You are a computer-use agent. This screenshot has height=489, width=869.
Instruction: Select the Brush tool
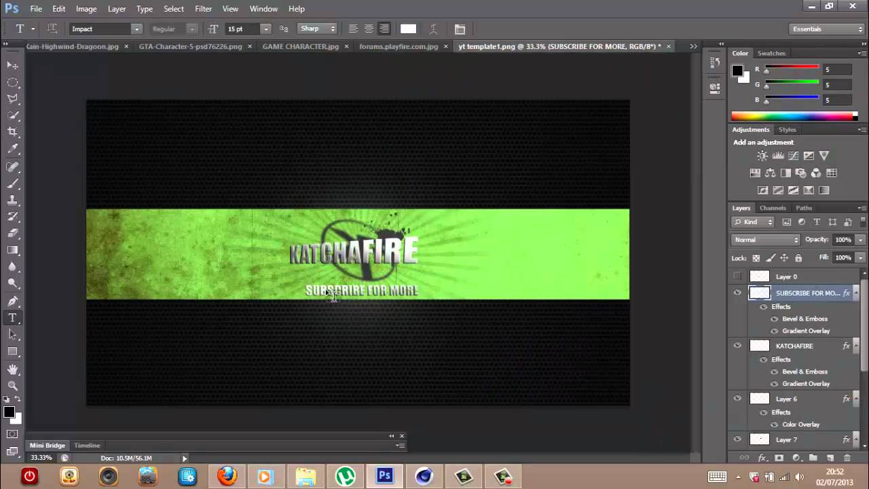coord(12,183)
